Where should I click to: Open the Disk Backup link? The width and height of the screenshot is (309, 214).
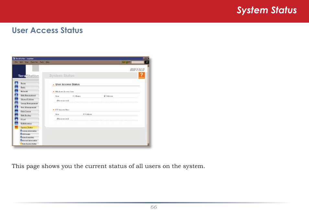26,115
